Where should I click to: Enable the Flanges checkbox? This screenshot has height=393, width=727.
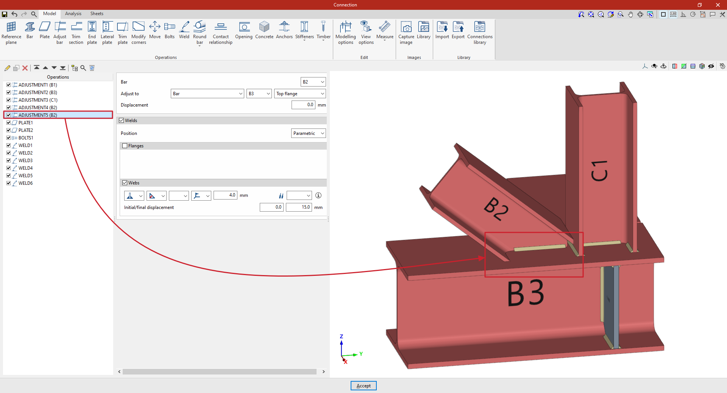pos(125,146)
